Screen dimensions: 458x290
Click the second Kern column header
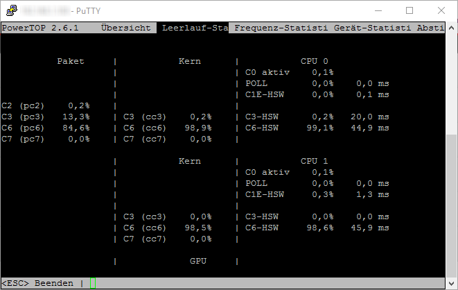tap(190, 161)
